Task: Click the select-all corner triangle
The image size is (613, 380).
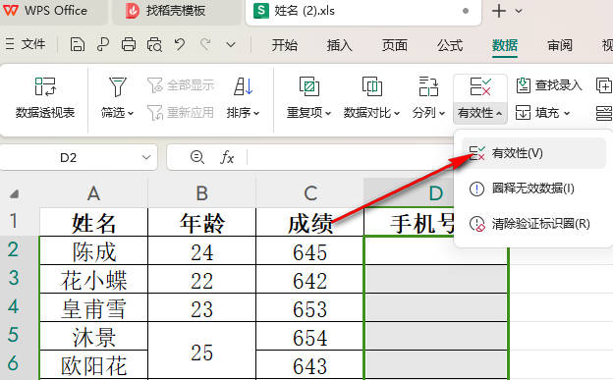Action: [x=15, y=193]
